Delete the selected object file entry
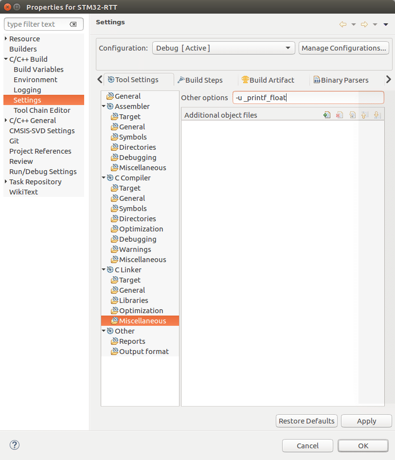 pyautogui.click(x=340, y=115)
